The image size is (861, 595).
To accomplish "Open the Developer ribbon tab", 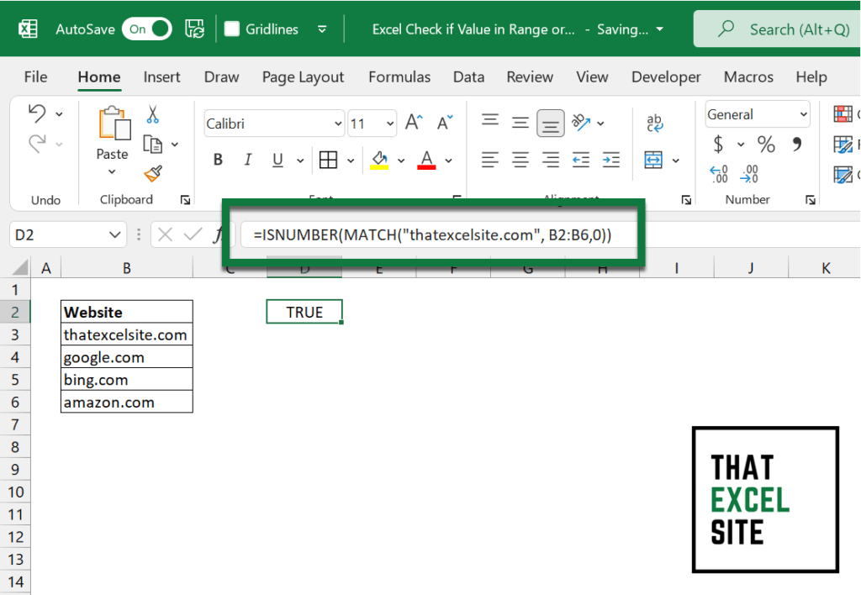I will [666, 76].
